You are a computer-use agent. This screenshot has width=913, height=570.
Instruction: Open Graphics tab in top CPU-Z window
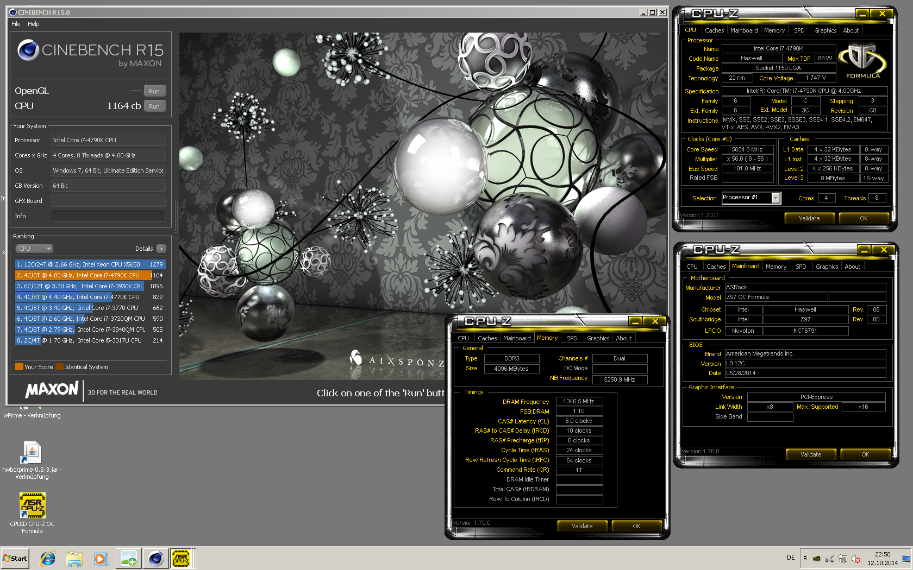point(825,30)
